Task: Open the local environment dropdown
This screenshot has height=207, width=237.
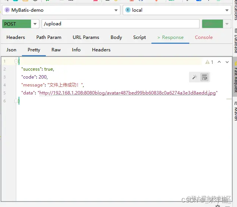Action: pos(177,10)
